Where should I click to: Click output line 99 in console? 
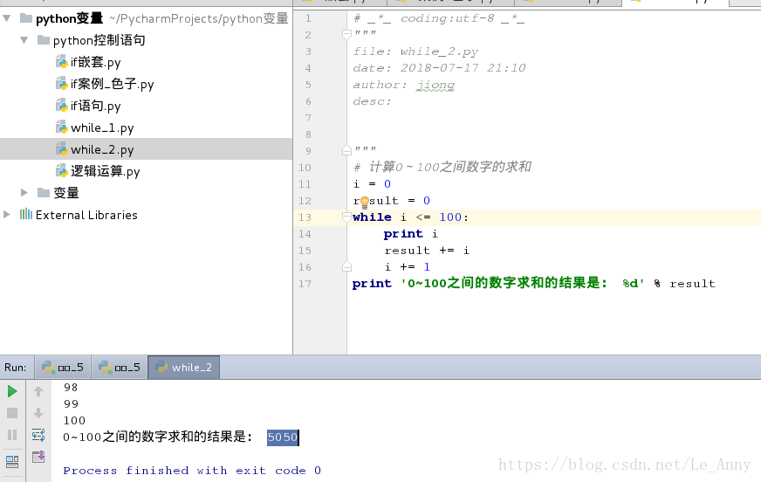pos(71,404)
